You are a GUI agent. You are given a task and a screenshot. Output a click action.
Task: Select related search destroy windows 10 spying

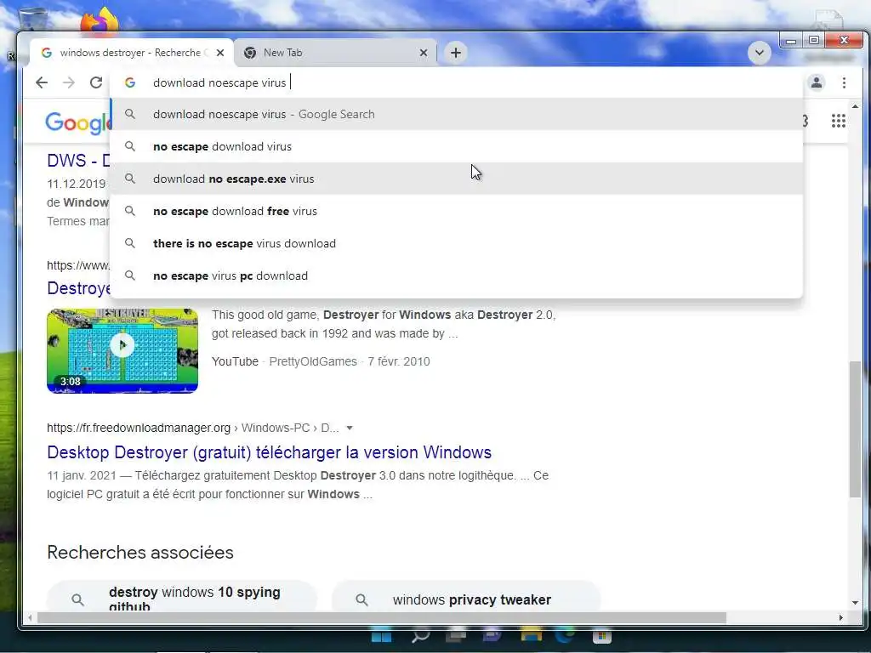(182, 598)
